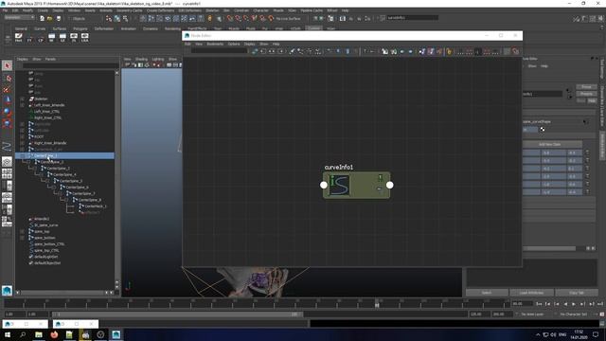Pick the Scale tool in the toolbox
This screenshot has width=606, height=341.
coord(7,124)
